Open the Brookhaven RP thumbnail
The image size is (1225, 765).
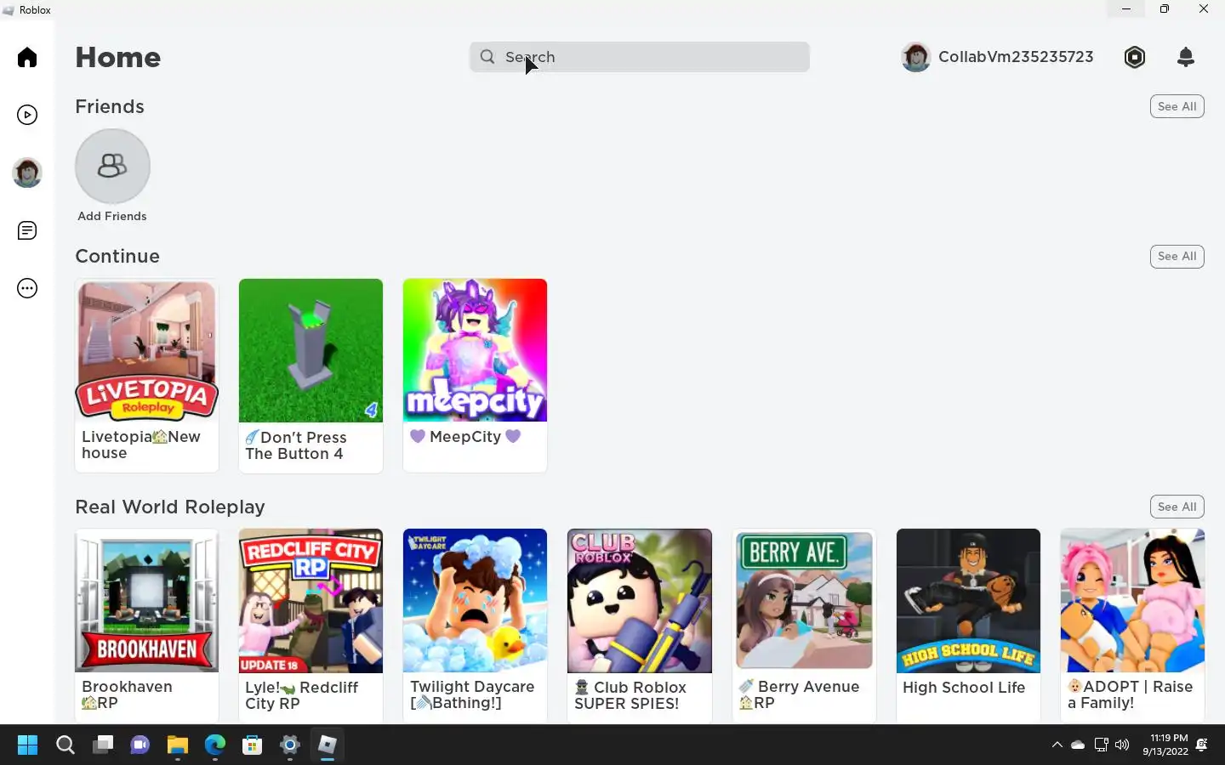(146, 600)
